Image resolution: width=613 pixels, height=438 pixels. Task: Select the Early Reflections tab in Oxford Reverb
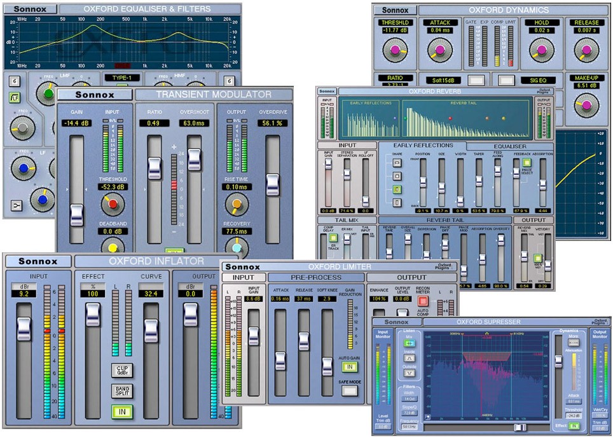pyautogui.click(x=424, y=145)
